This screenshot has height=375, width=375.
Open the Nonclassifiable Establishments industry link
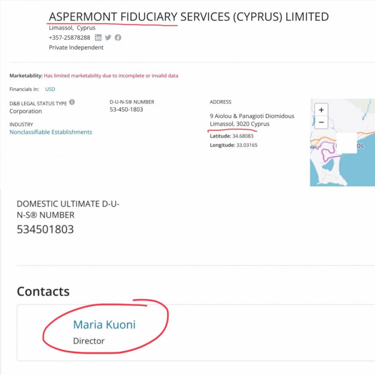[x=51, y=132]
